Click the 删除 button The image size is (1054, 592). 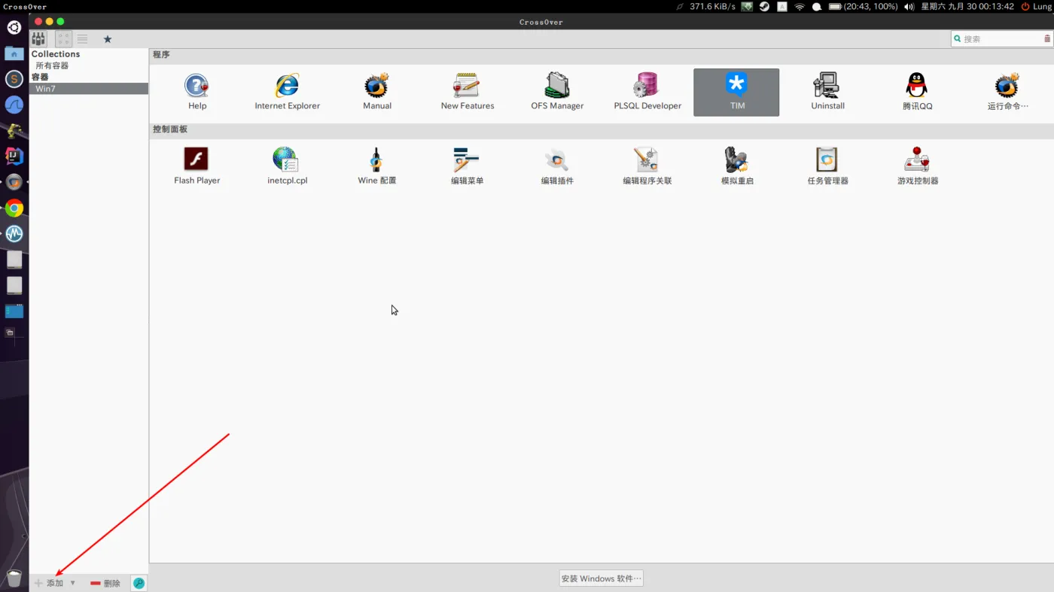(105, 583)
